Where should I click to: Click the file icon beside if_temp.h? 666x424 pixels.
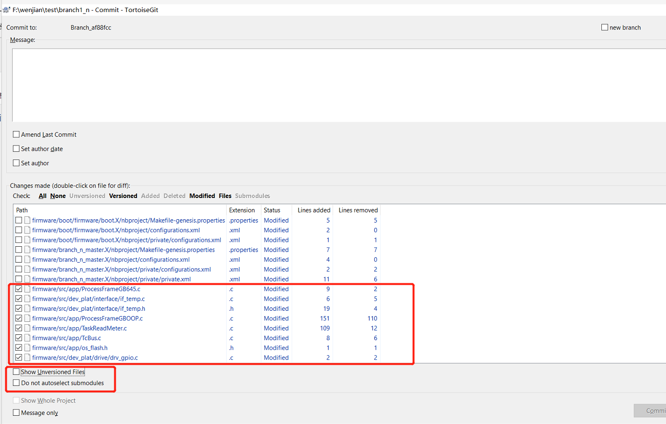tap(27, 308)
